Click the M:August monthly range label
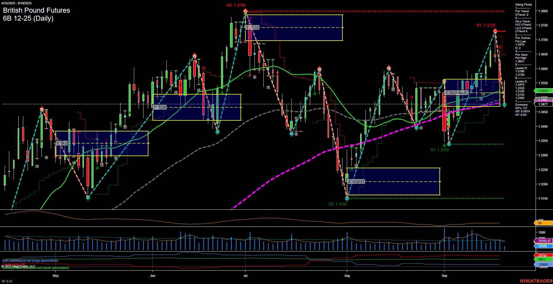The image size is (553, 284). [356, 181]
